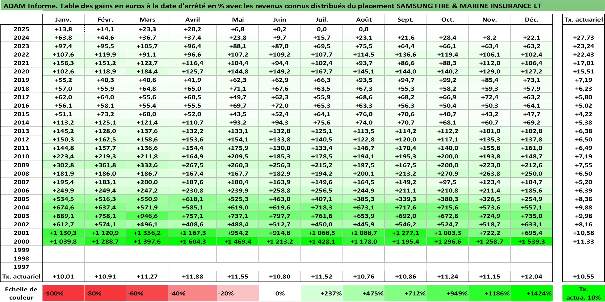
Task: Select cell '+361,8' in row 2009
Action: [x=105, y=165]
